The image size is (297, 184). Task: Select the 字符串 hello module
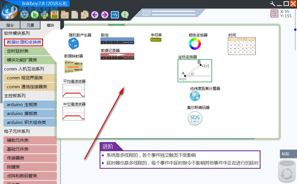(x=156, y=40)
